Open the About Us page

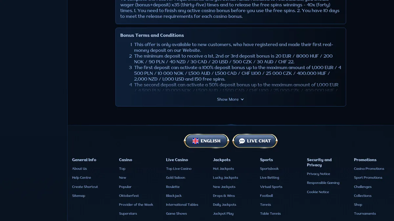(x=79, y=169)
